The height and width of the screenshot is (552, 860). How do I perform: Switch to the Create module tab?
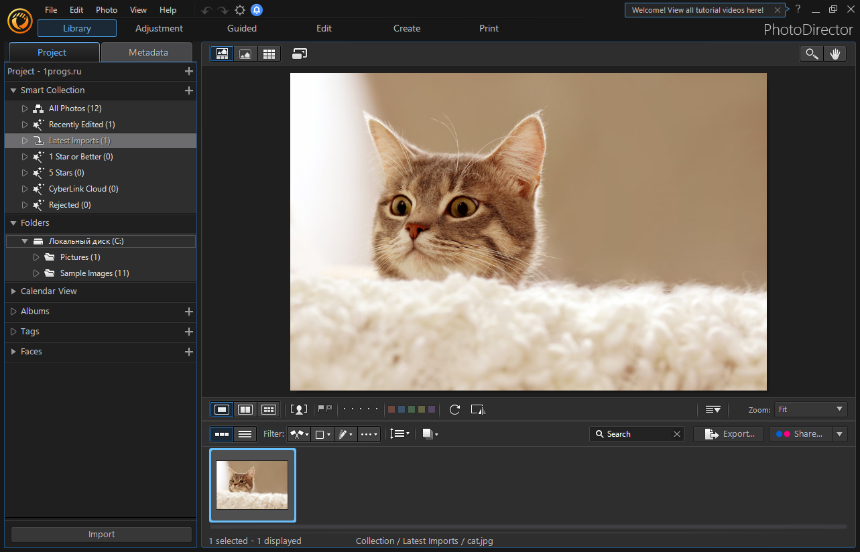click(407, 28)
